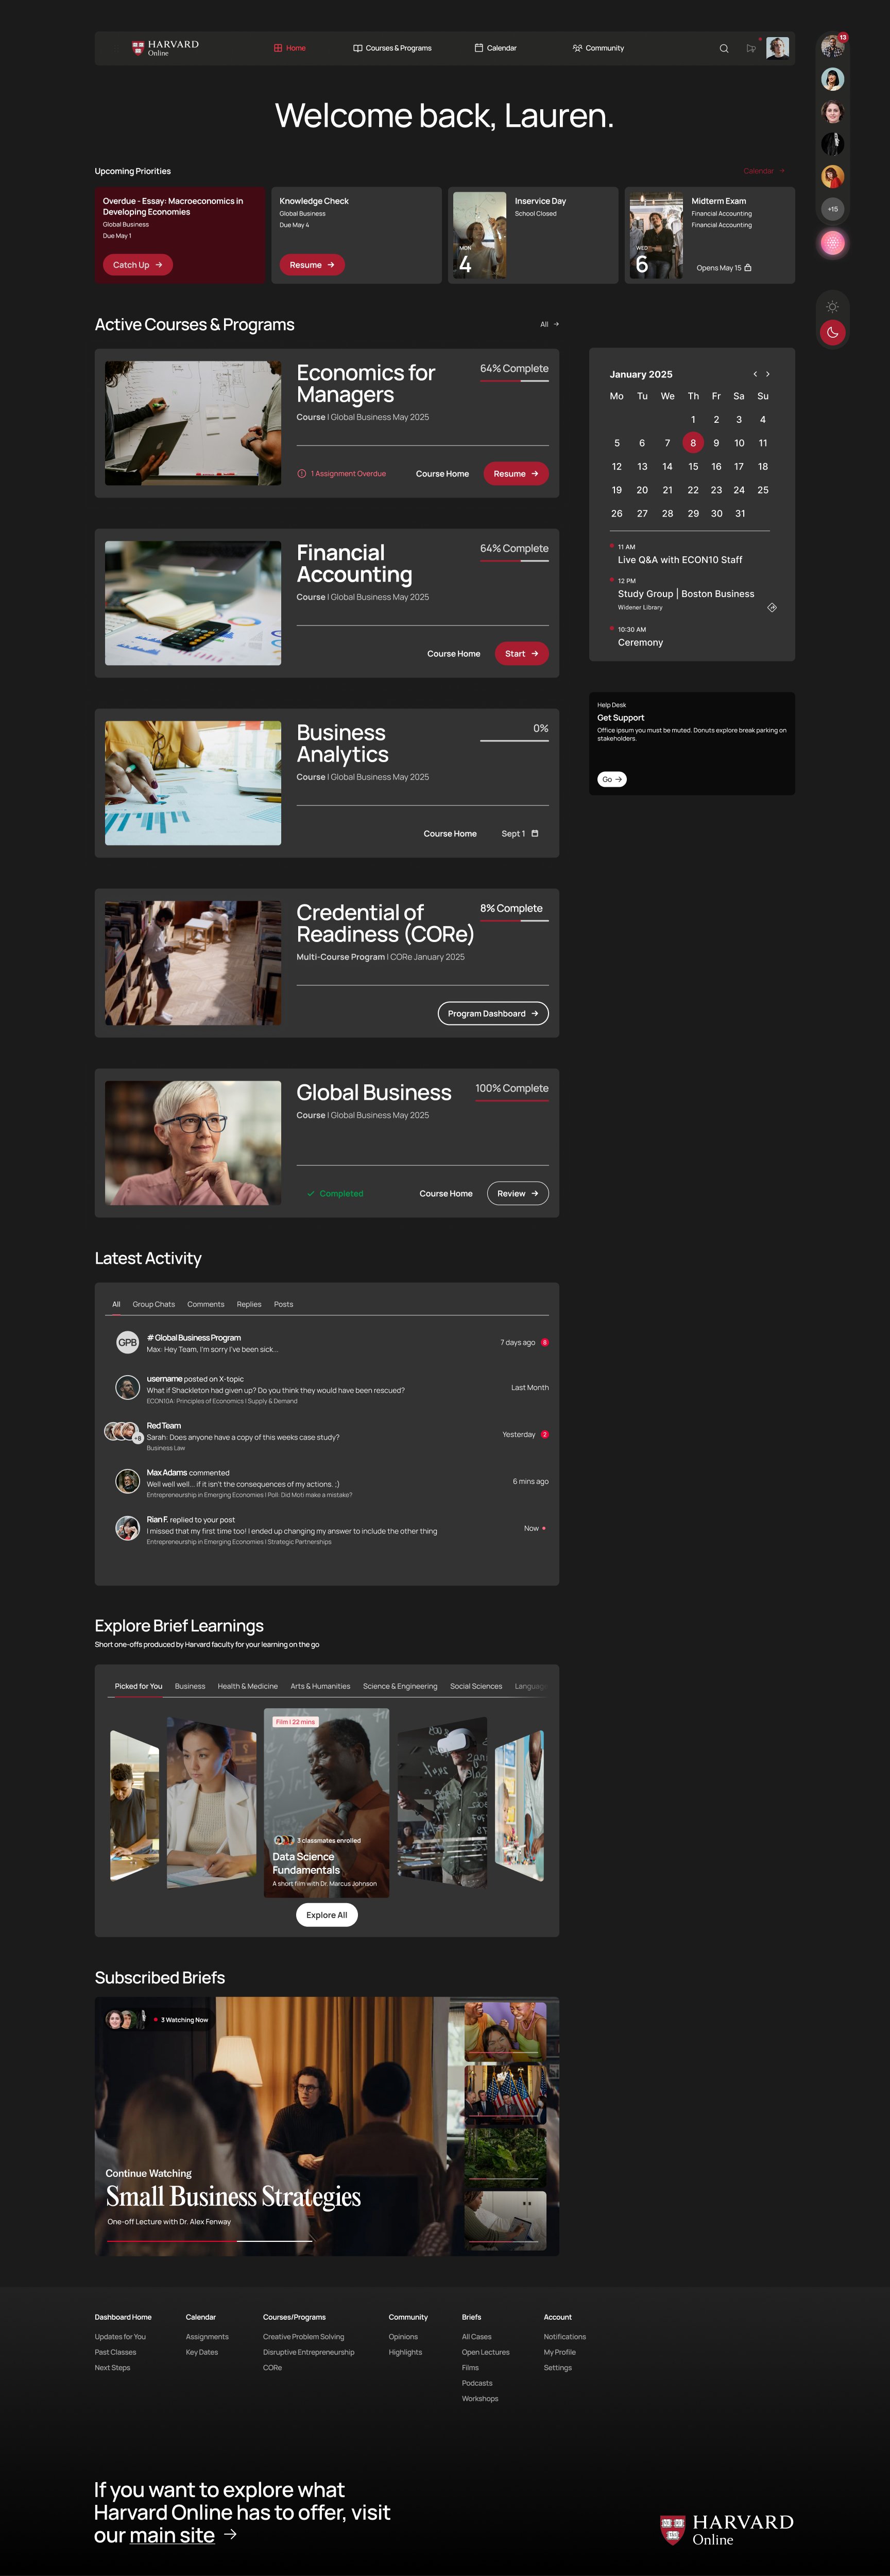Image resolution: width=890 pixels, height=2576 pixels.
Task: Click the Harvard Online logo in navbar
Action: coord(165,48)
